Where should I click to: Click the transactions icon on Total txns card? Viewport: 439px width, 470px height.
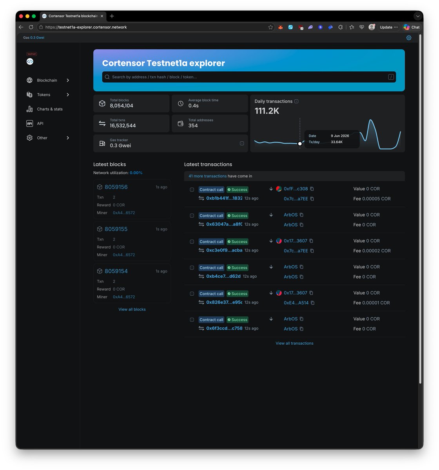(102, 123)
